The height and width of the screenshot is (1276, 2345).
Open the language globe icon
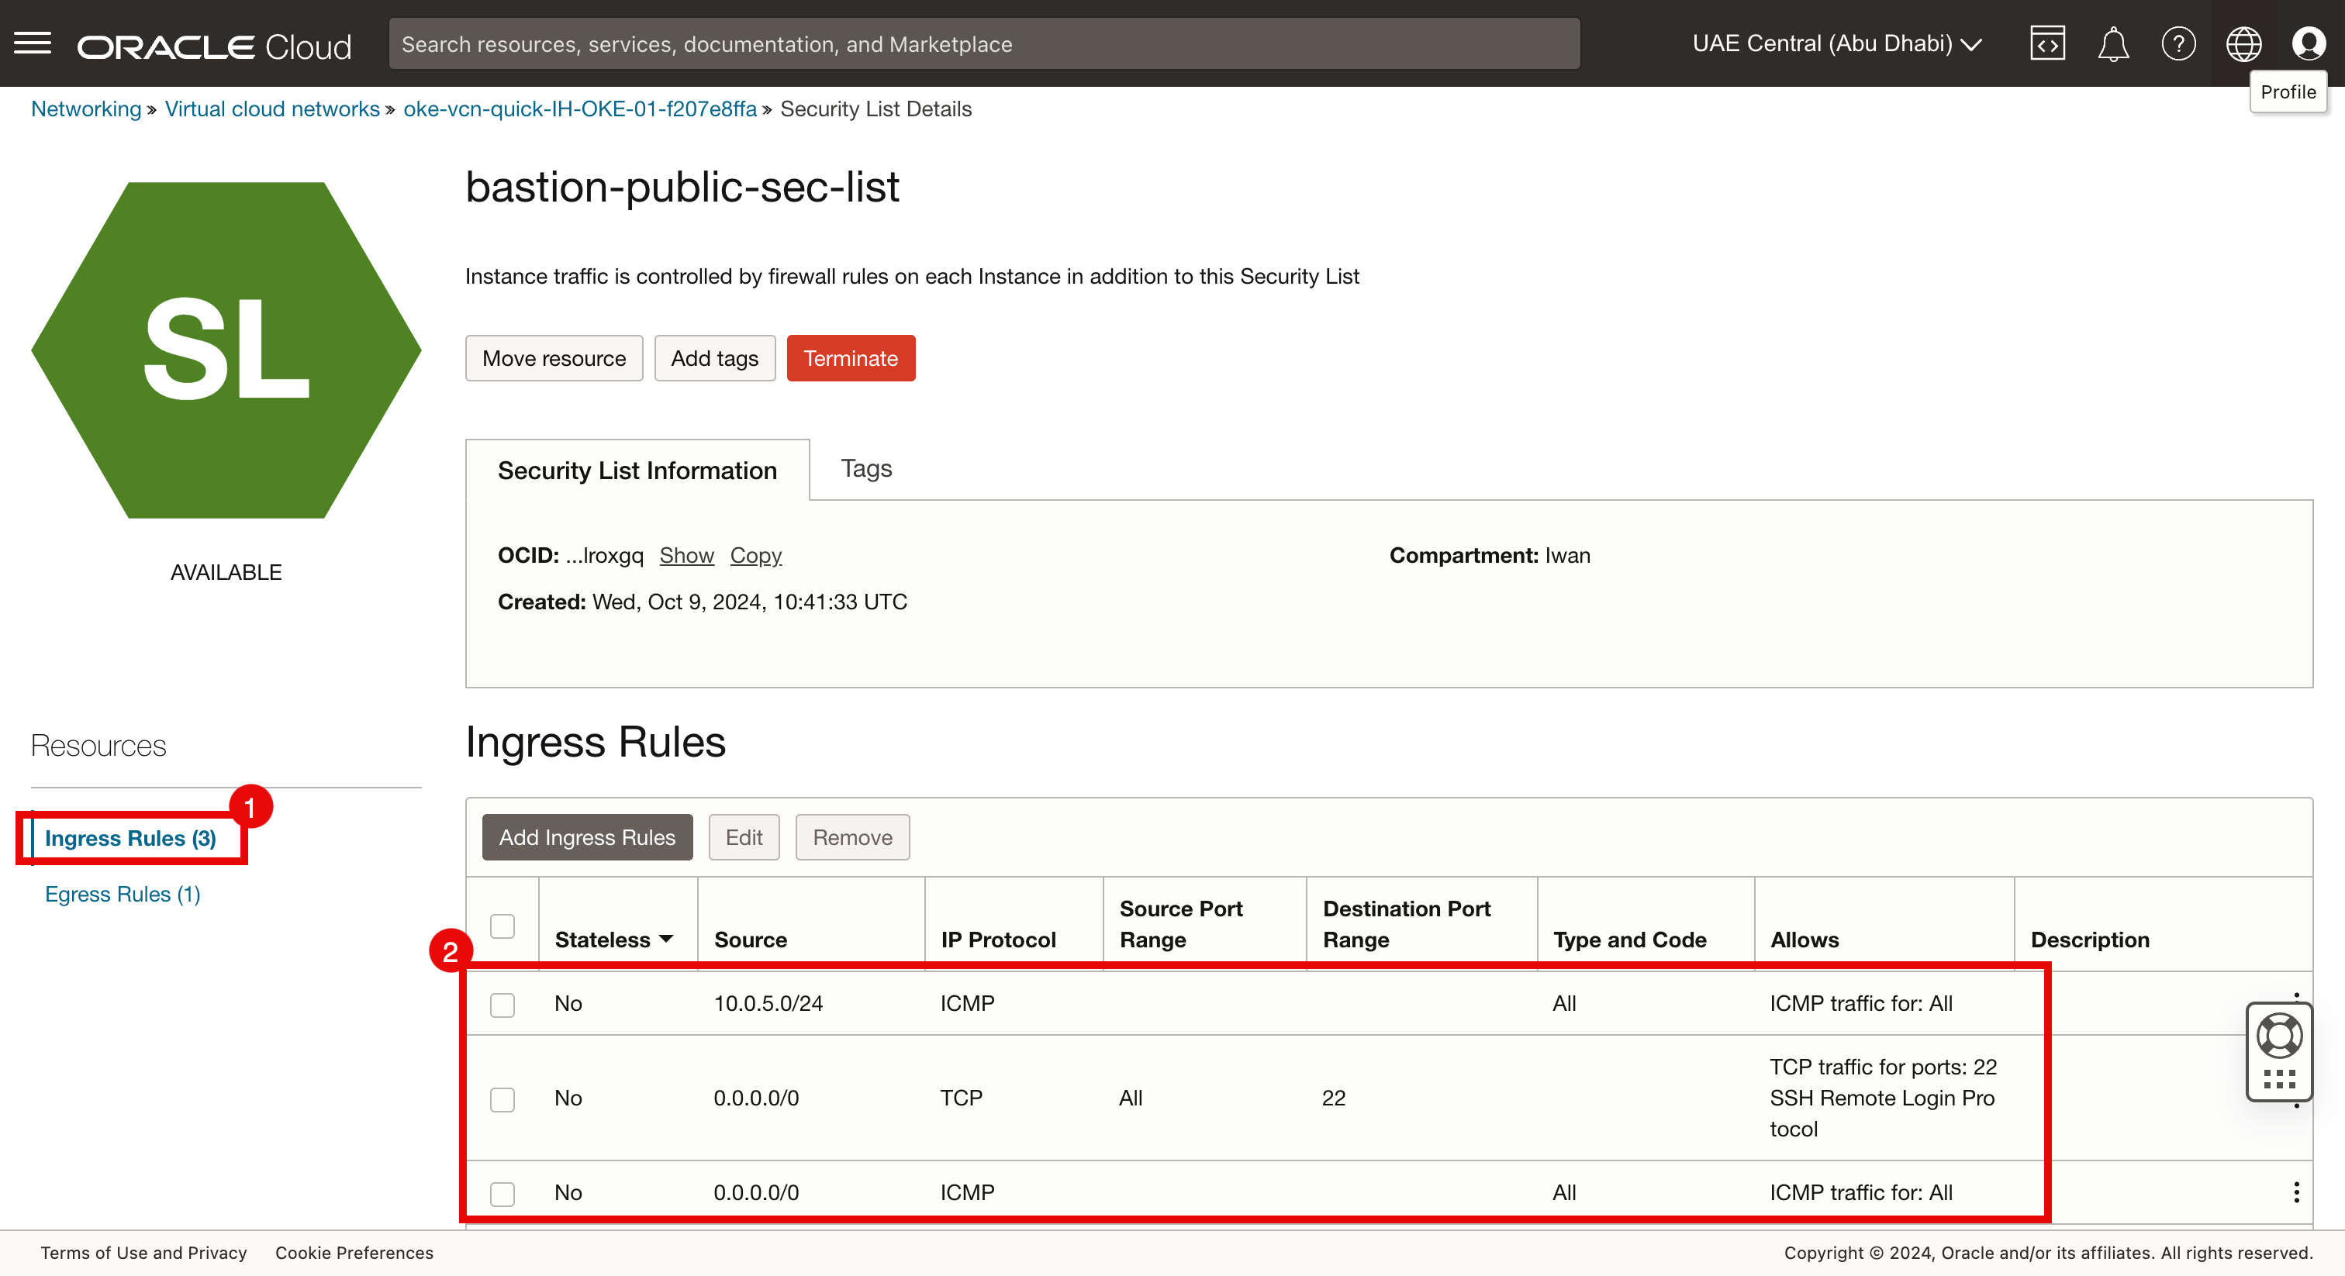pyautogui.click(x=2243, y=43)
